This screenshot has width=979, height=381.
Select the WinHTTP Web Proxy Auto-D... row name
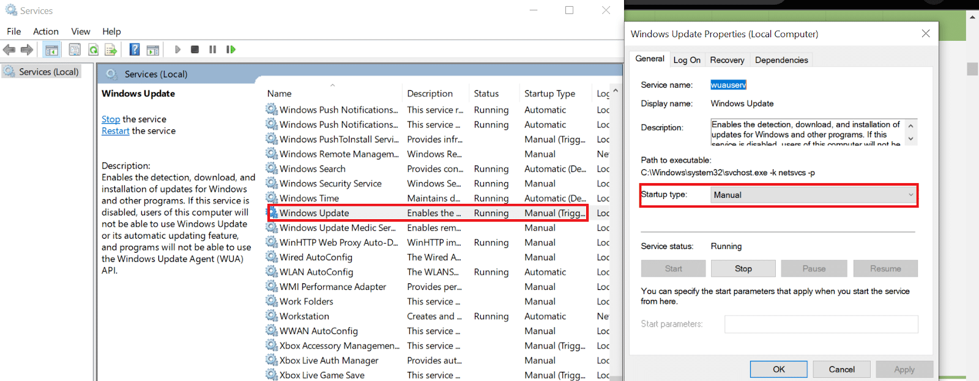339,242
